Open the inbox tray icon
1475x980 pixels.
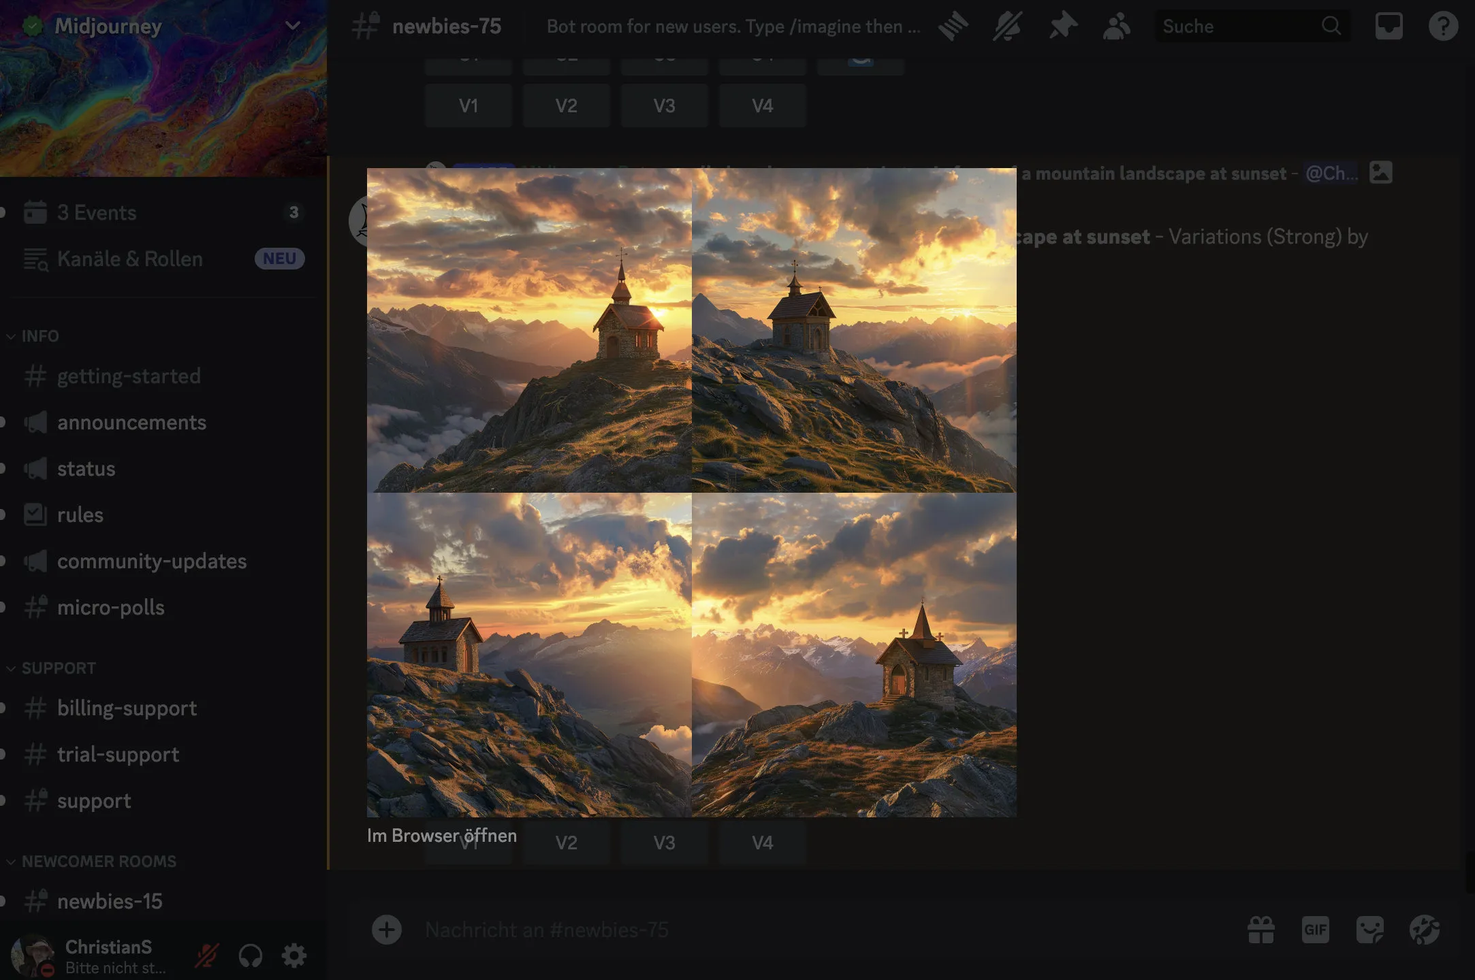pyautogui.click(x=1389, y=27)
